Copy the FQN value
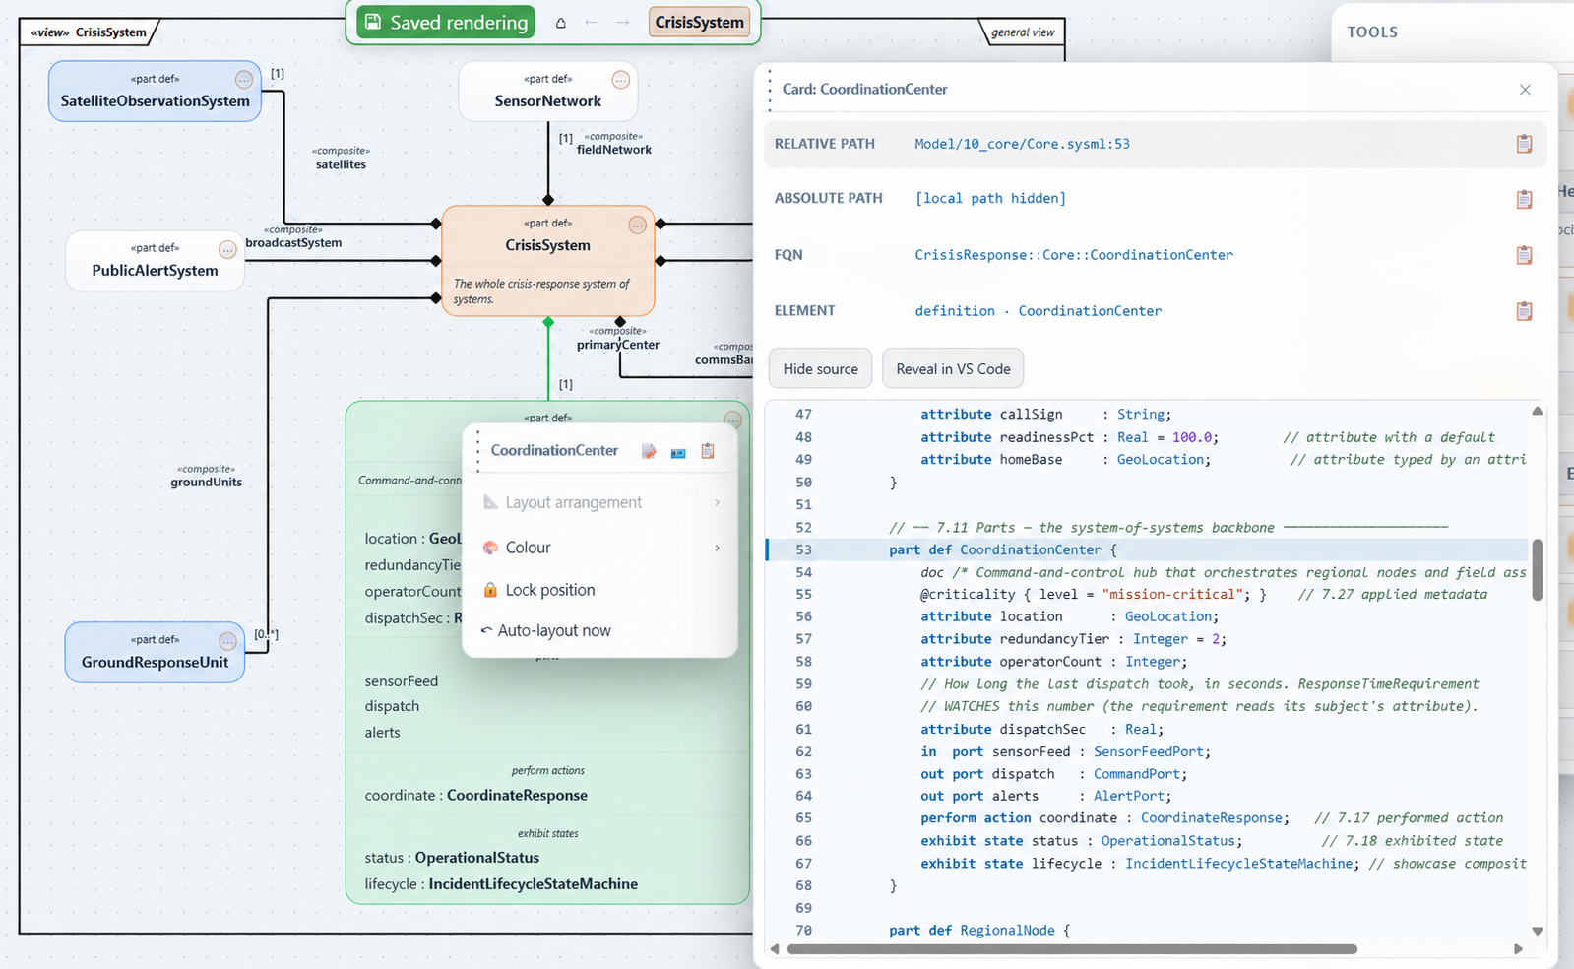This screenshot has width=1574, height=969. click(1524, 255)
